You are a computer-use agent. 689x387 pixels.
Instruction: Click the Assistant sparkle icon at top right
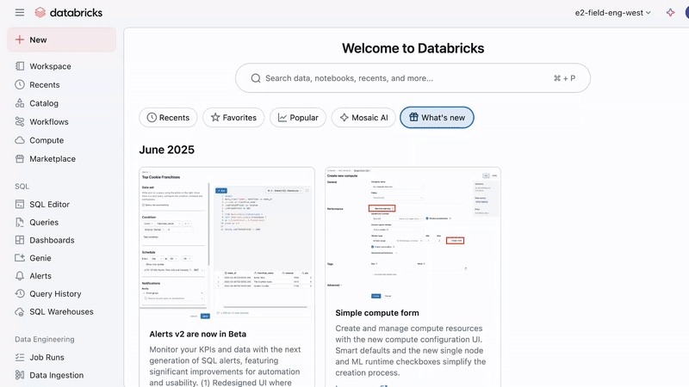coord(670,13)
